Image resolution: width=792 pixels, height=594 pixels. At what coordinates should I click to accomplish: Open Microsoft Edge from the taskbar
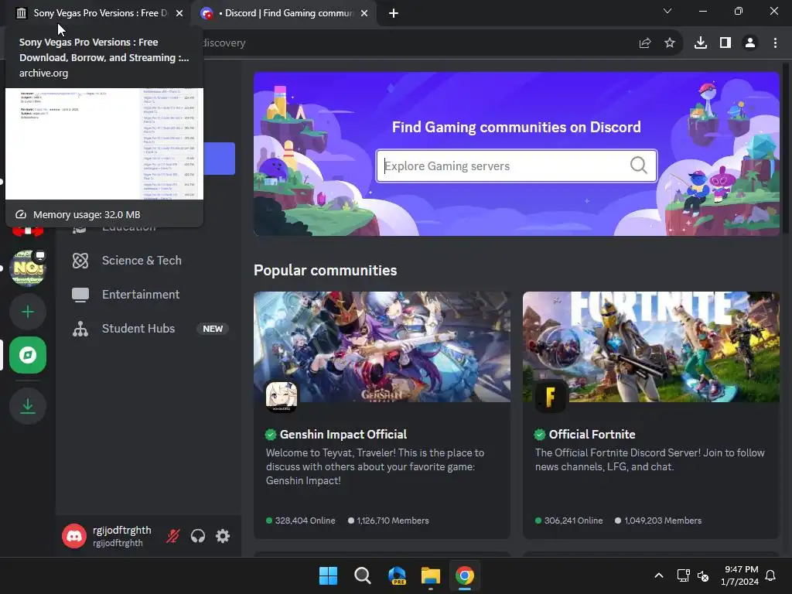coord(397,575)
